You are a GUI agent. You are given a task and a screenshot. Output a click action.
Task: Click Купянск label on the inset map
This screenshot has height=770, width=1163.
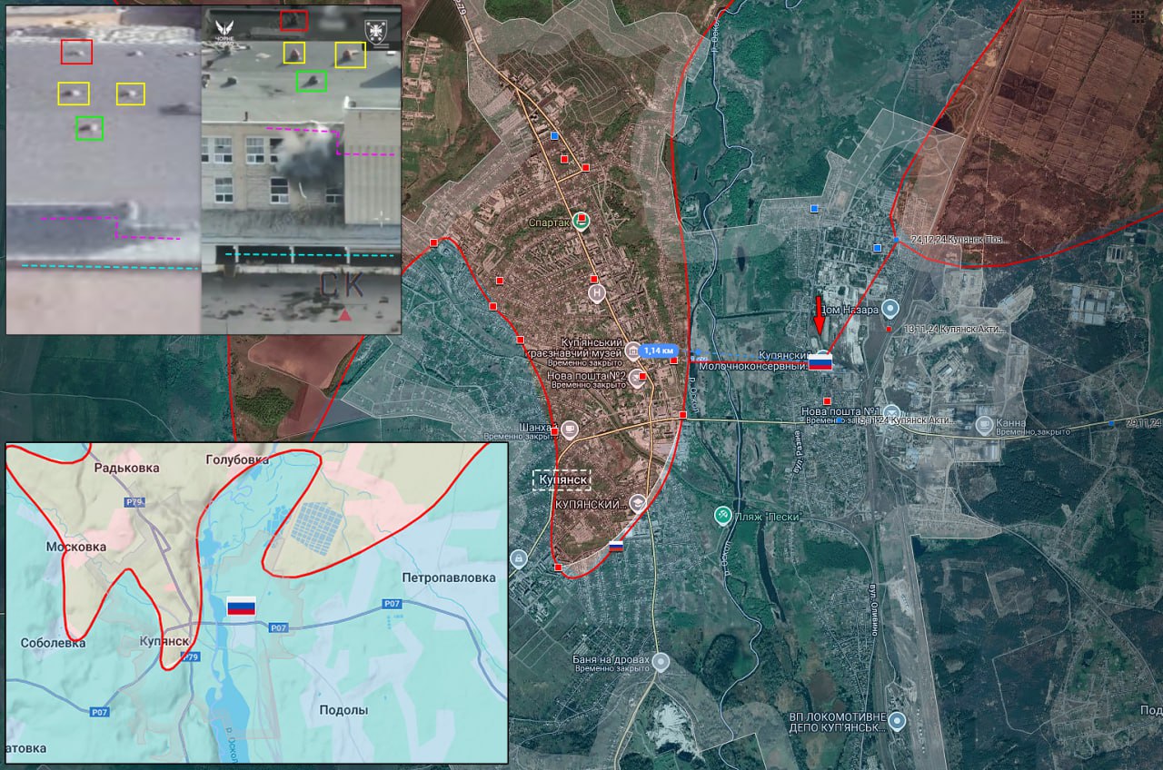pos(164,641)
